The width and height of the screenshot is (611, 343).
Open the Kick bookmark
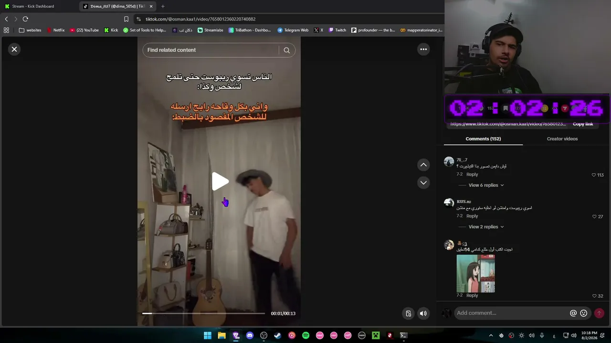(111, 30)
